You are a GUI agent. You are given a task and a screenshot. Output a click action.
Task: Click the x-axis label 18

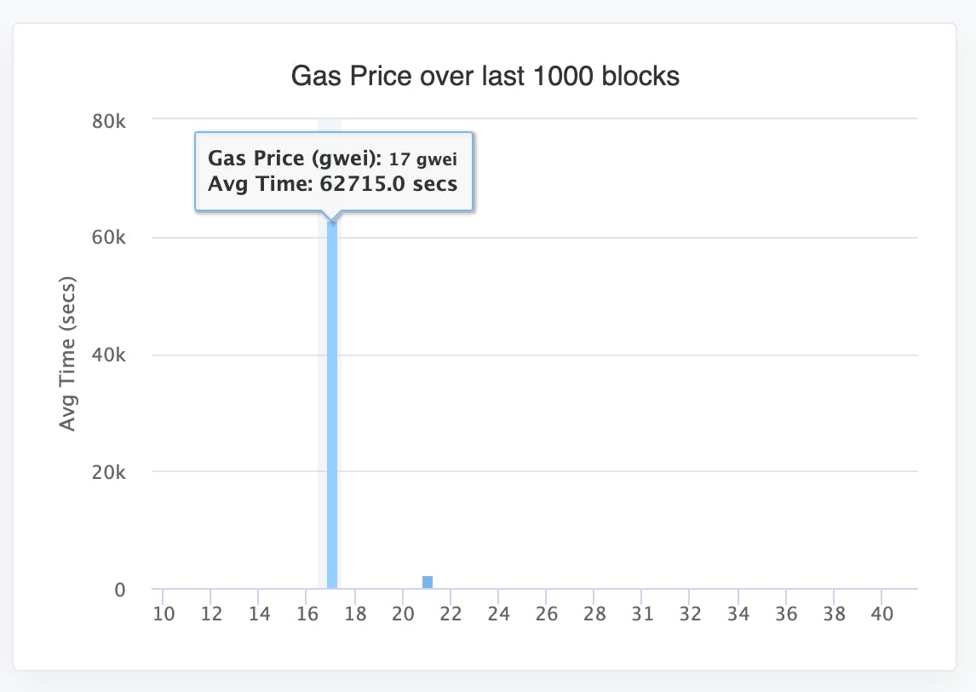(355, 614)
